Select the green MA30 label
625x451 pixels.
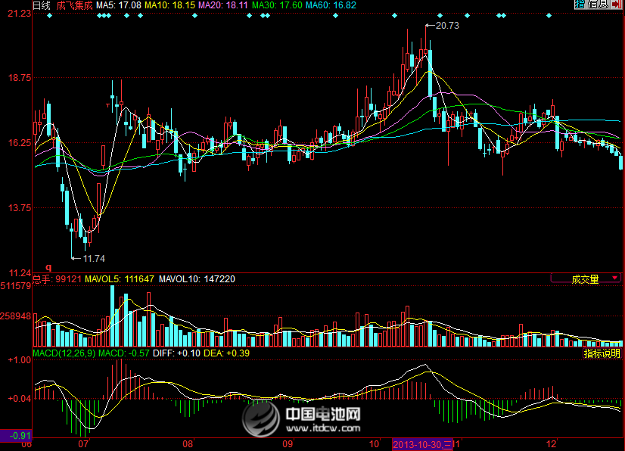(x=277, y=5)
